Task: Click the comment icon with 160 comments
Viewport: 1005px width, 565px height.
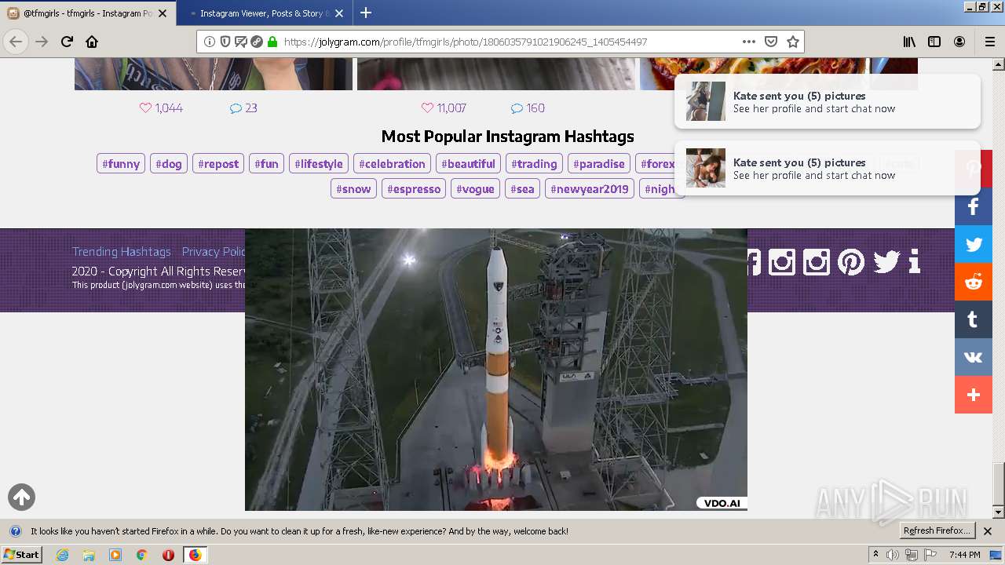Action: point(517,108)
